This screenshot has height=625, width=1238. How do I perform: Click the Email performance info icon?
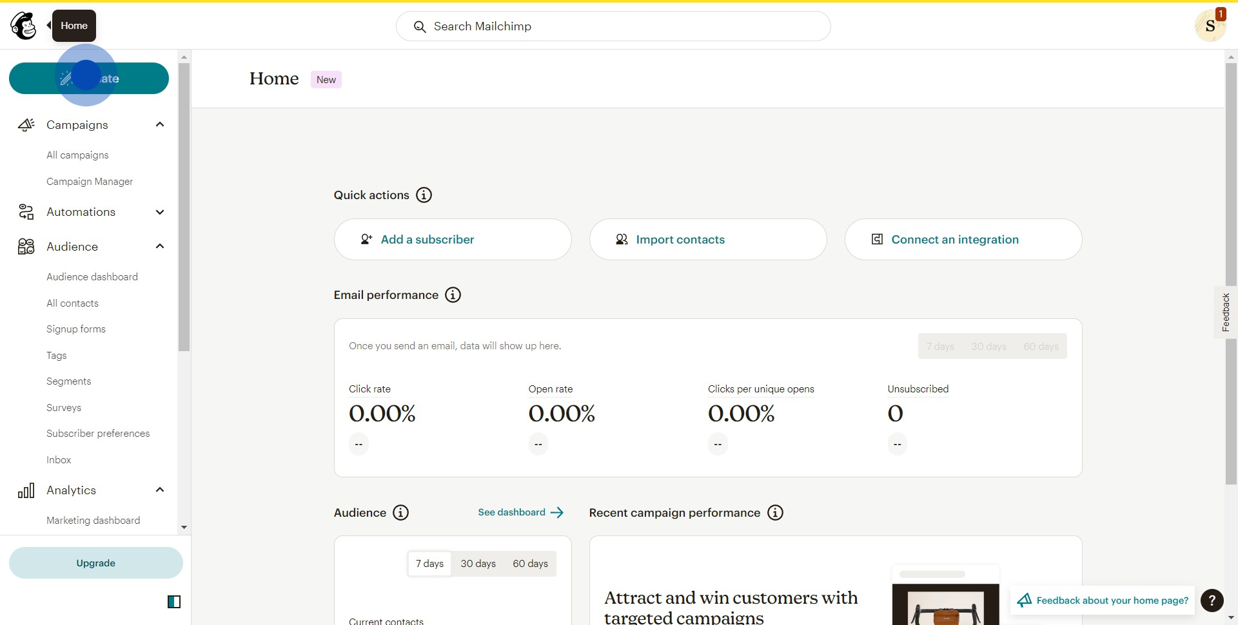coord(453,295)
